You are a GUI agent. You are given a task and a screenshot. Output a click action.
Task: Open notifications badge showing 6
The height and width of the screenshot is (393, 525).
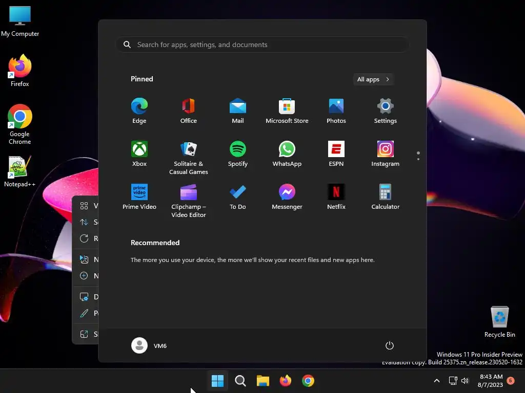[511, 380]
